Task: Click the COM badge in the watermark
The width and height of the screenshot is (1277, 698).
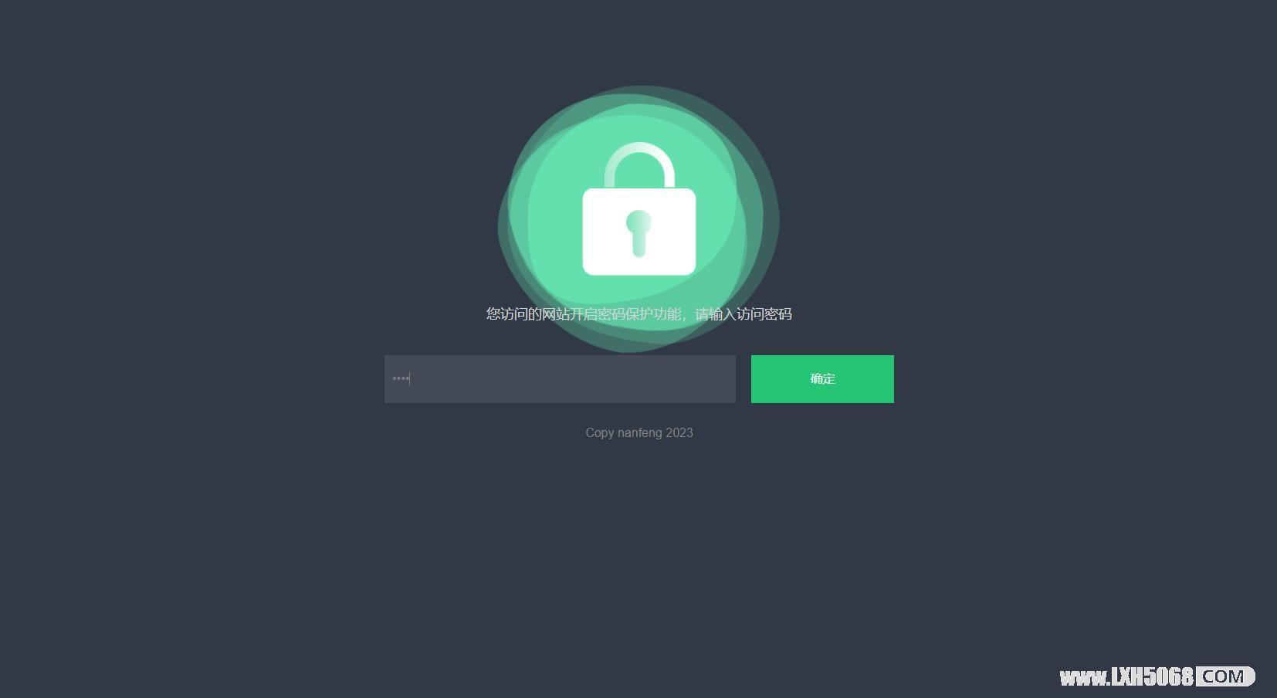Action: point(1224,677)
